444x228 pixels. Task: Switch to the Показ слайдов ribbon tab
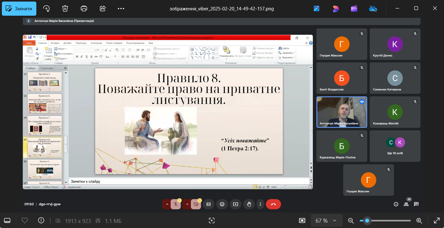pos(114,43)
